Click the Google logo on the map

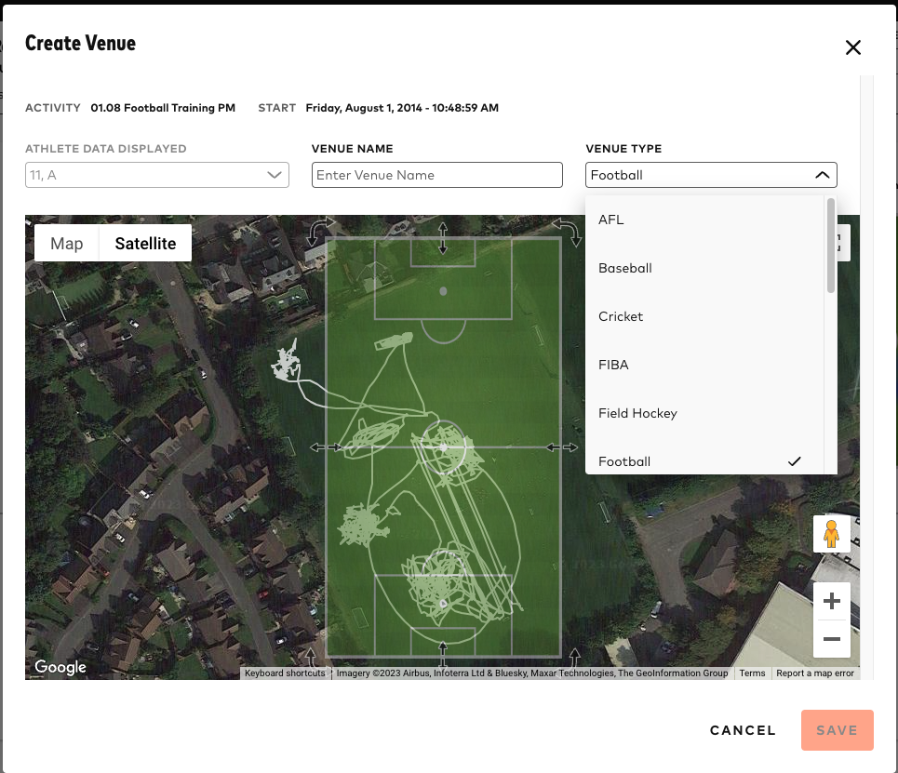point(60,667)
